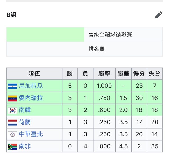
Task: Click the 隊伍 column header
Action: (x=34, y=74)
